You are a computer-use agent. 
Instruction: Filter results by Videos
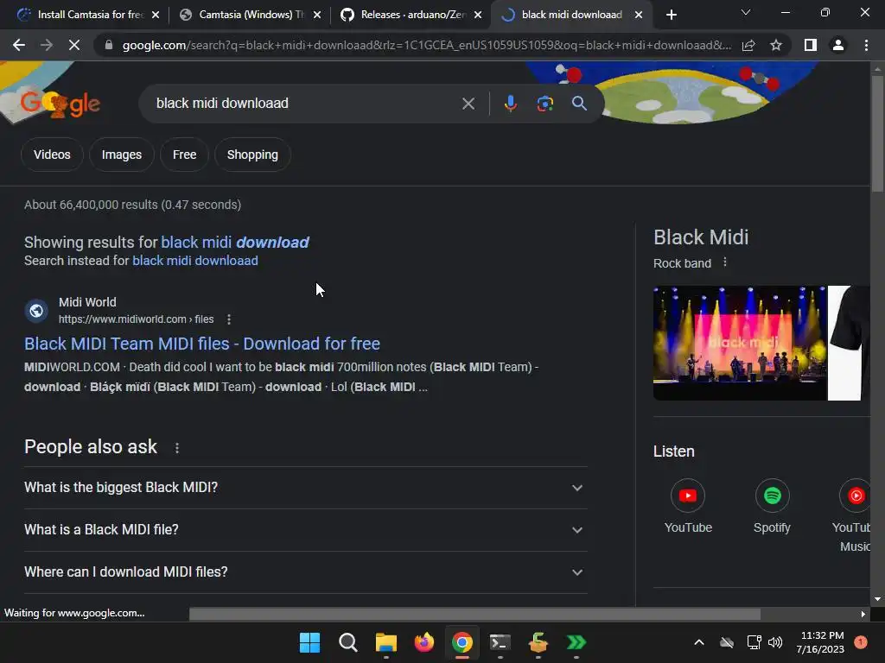52,155
